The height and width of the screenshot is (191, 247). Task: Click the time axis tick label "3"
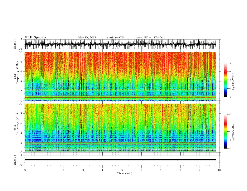click(83, 170)
